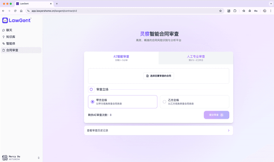
Task: Go to browser home page
Action: click(x=21, y=11)
